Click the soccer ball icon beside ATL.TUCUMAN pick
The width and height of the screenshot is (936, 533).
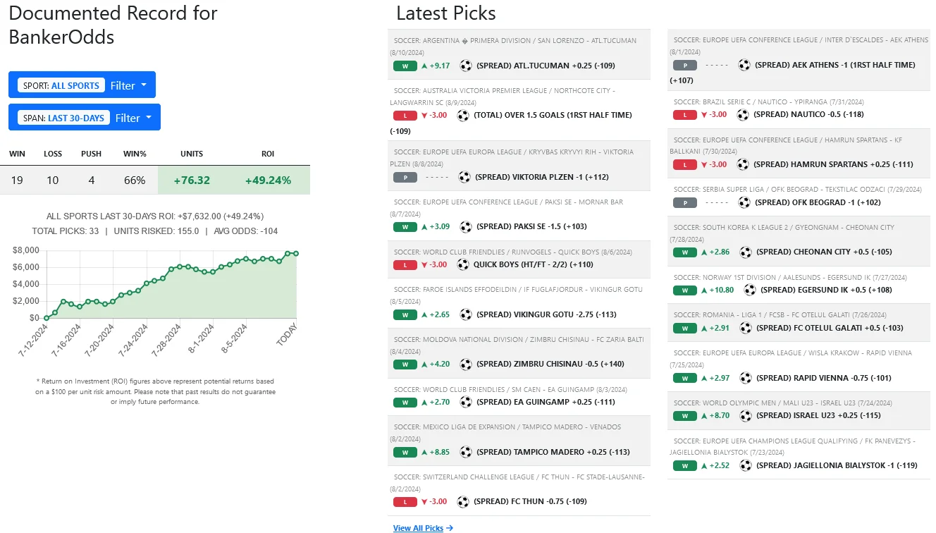[466, 66]
